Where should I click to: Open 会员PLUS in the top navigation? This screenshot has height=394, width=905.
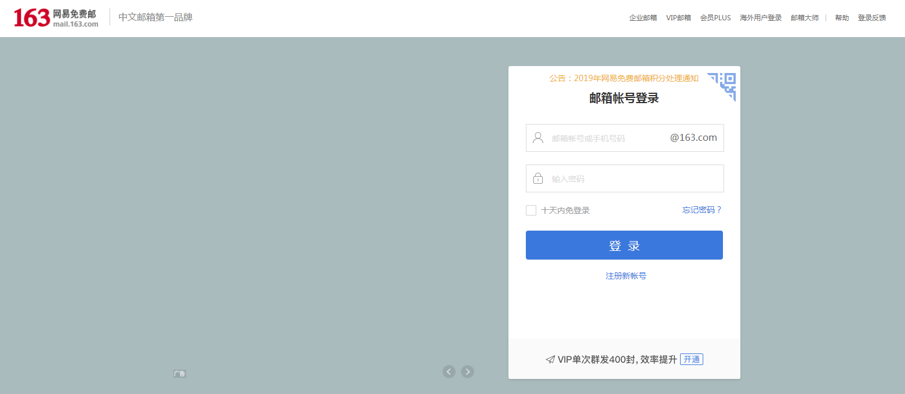coord(715,18)
